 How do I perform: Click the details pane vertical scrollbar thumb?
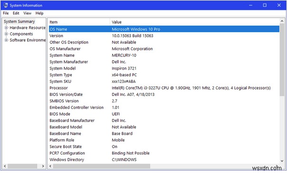(282, 60)
